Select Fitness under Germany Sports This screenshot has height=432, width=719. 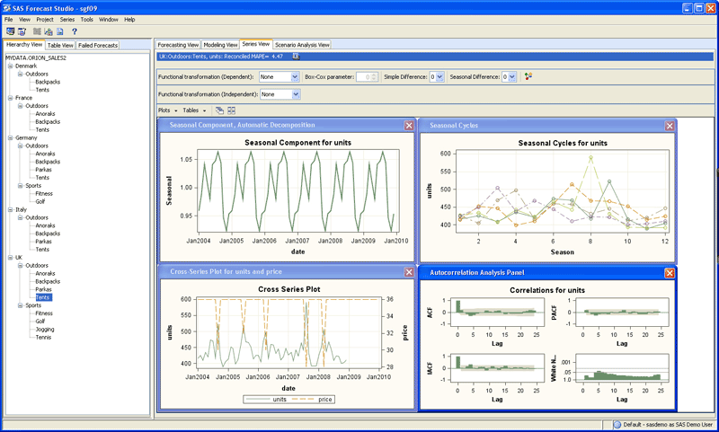pyautogui.click(x=44, y=194)
